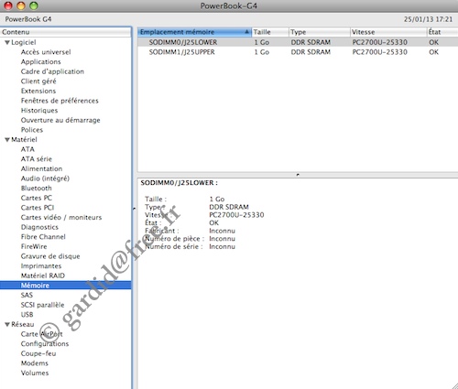The height and width of the screenshot is (389, 458).
Task: Select Cartes PCI item
Action: pos(38,208)
